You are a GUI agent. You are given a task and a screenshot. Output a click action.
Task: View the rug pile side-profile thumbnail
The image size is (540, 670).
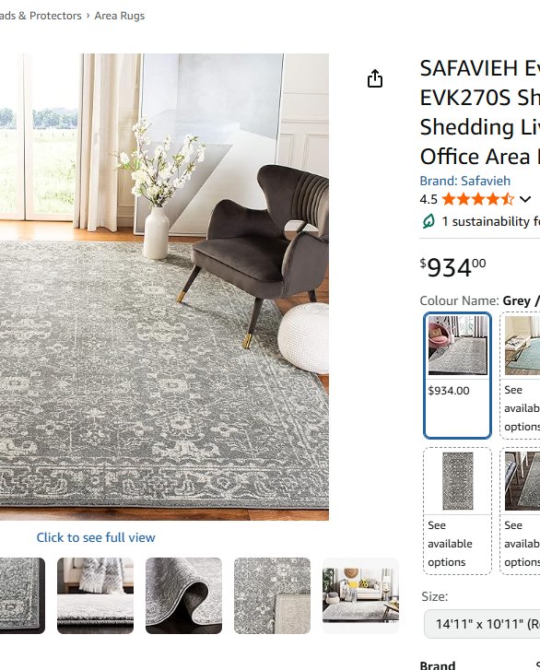coord(95,595)
